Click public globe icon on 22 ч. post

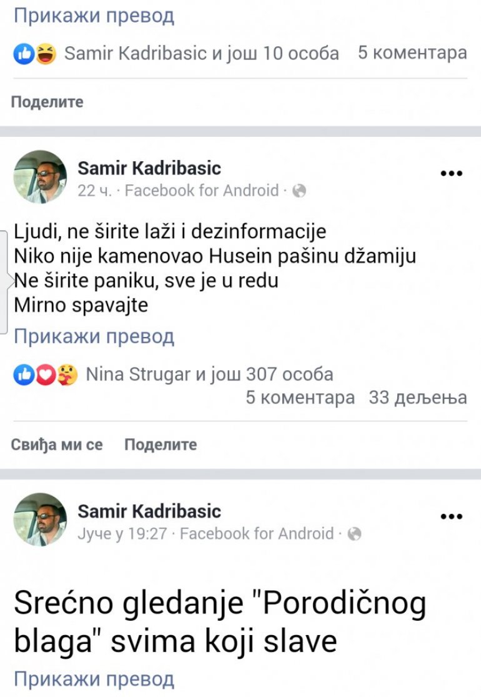click(x=299, y=191)
